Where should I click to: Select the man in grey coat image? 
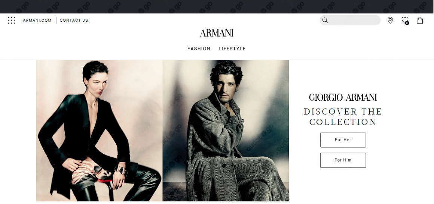(226, 131)
